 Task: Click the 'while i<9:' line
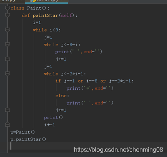point(47,30)
